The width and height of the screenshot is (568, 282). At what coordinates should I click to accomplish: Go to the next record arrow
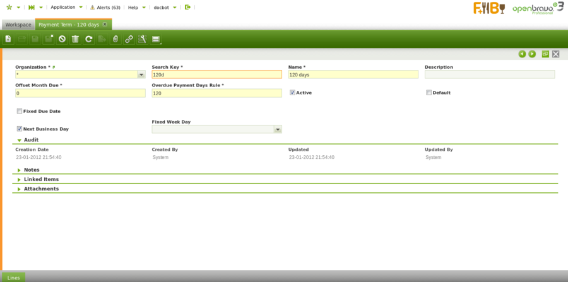pos(532,54)
